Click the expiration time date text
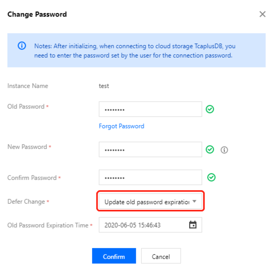 coord(133,225)
